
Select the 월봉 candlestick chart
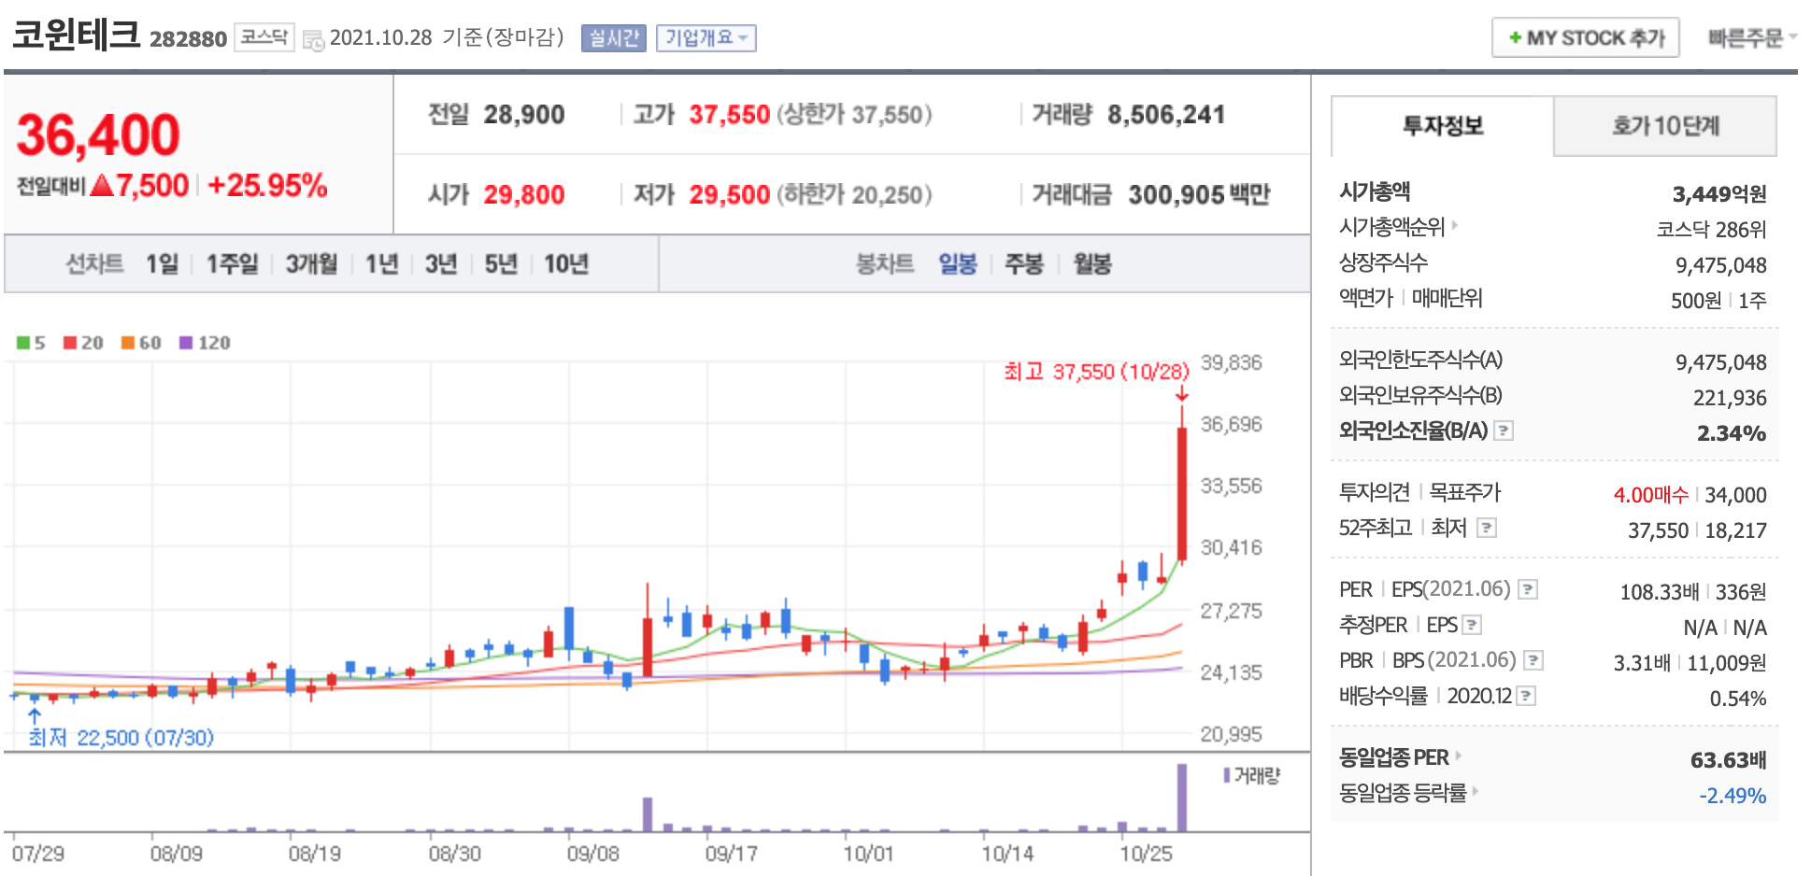(x=1092, y=264)
